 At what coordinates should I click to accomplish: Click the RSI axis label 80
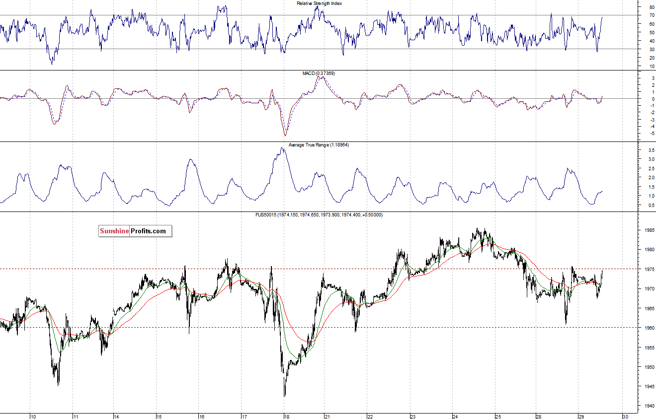[652, 7]
